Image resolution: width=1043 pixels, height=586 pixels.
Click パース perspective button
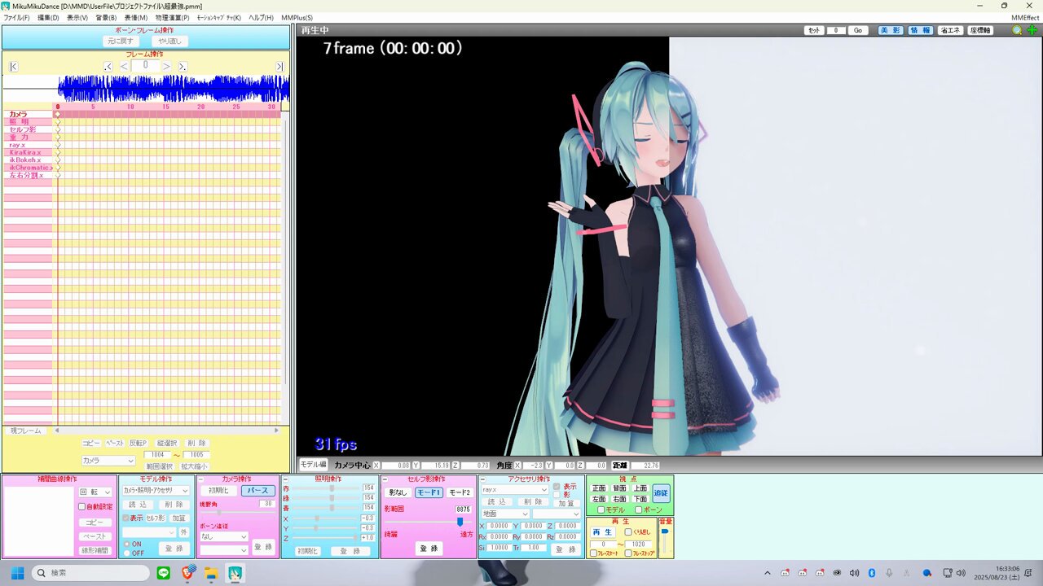click(257, 491)
